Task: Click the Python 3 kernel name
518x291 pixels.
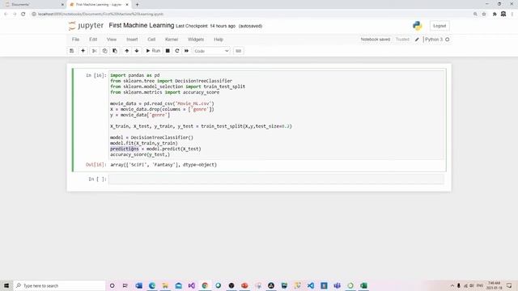Action: pyautogui.click(x=434, y=40)
